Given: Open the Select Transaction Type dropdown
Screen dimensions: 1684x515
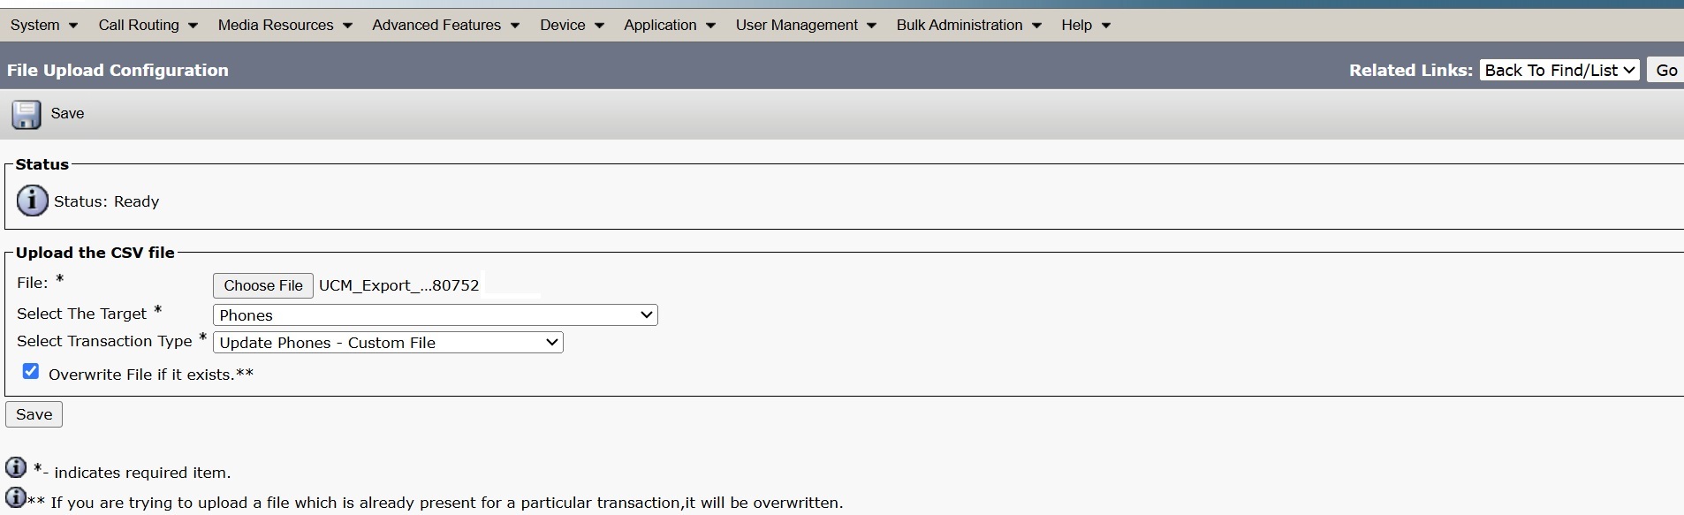Looking at the screenshot, I should click(x=388, y=343).
